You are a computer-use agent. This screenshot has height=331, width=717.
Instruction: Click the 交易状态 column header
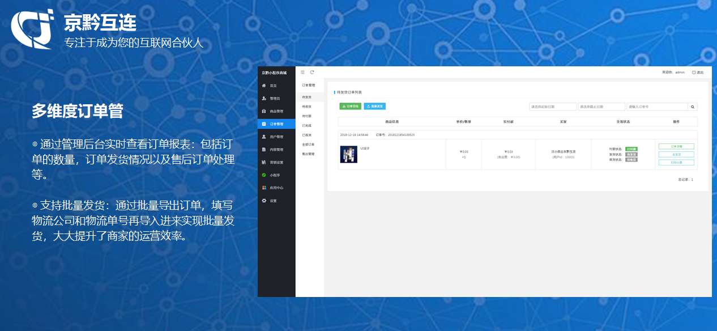(624, 122)
